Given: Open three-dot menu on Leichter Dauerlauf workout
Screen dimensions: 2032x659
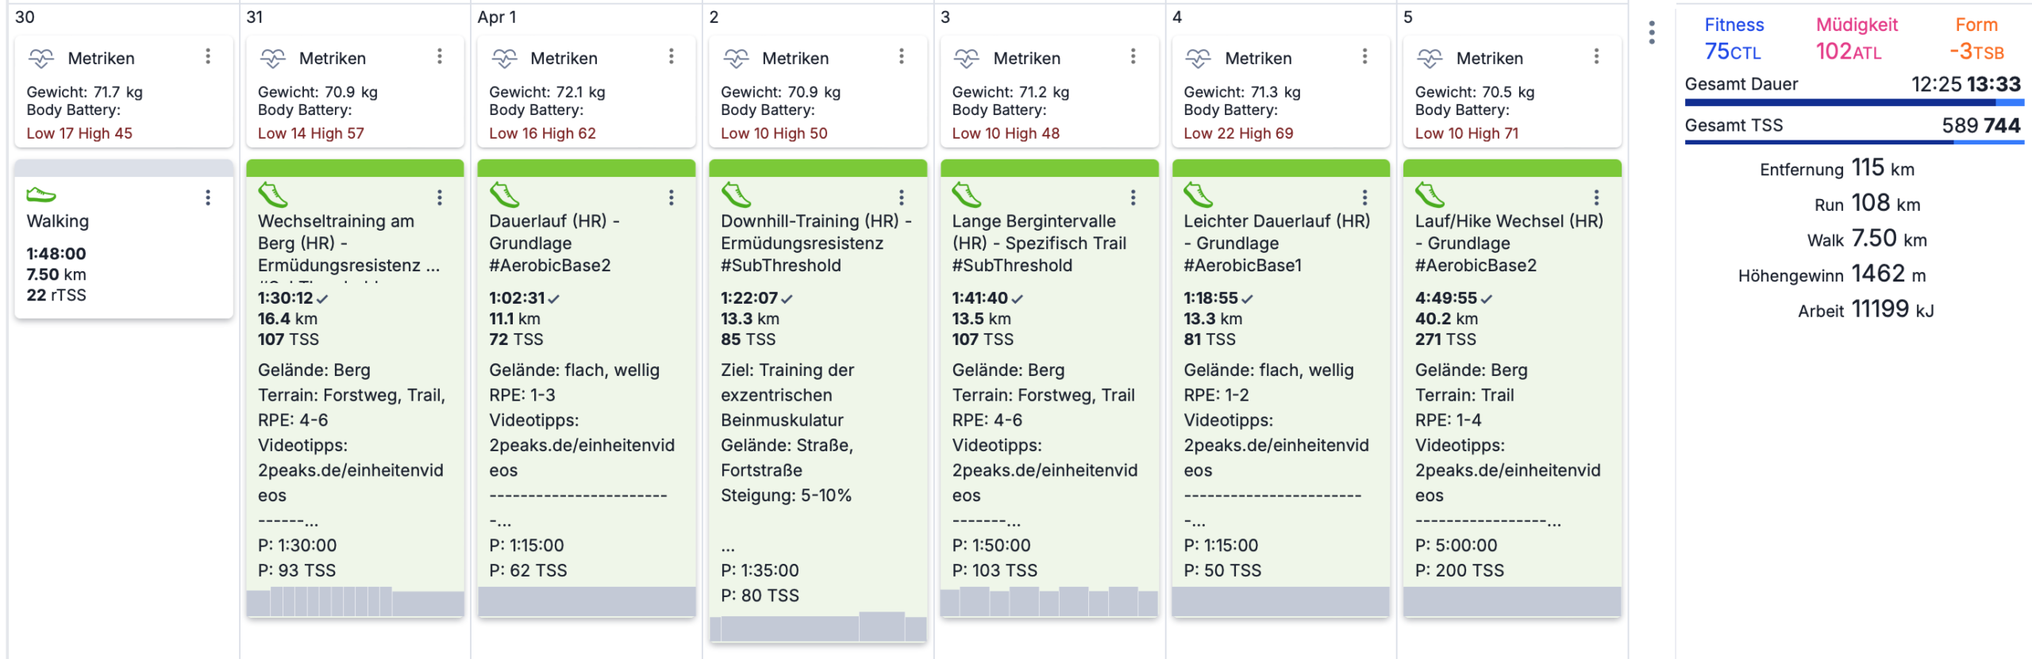Looking at the screenshot, I should (x=1365, y=197).
